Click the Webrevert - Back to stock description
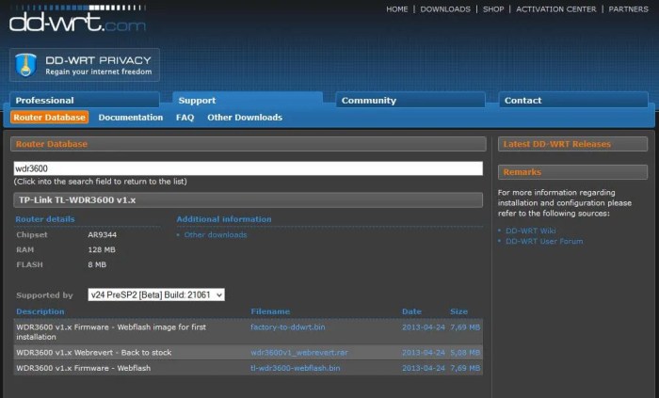Viewport: 659px width, 398px height. click(x=94, y=353)
